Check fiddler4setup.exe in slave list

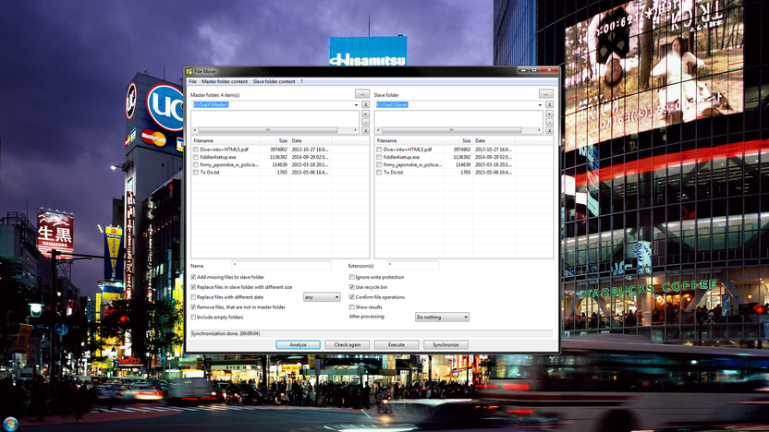pyautogui.click(x=379, y=157)
